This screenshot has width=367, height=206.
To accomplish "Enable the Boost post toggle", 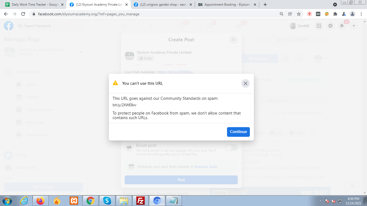I will coord(231,148).
